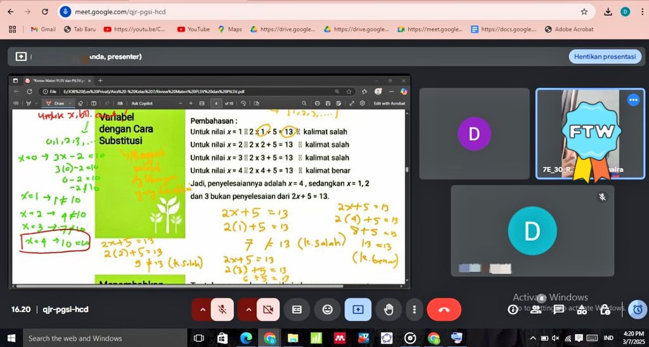Open Task View on the taskbar

(198, 338)
